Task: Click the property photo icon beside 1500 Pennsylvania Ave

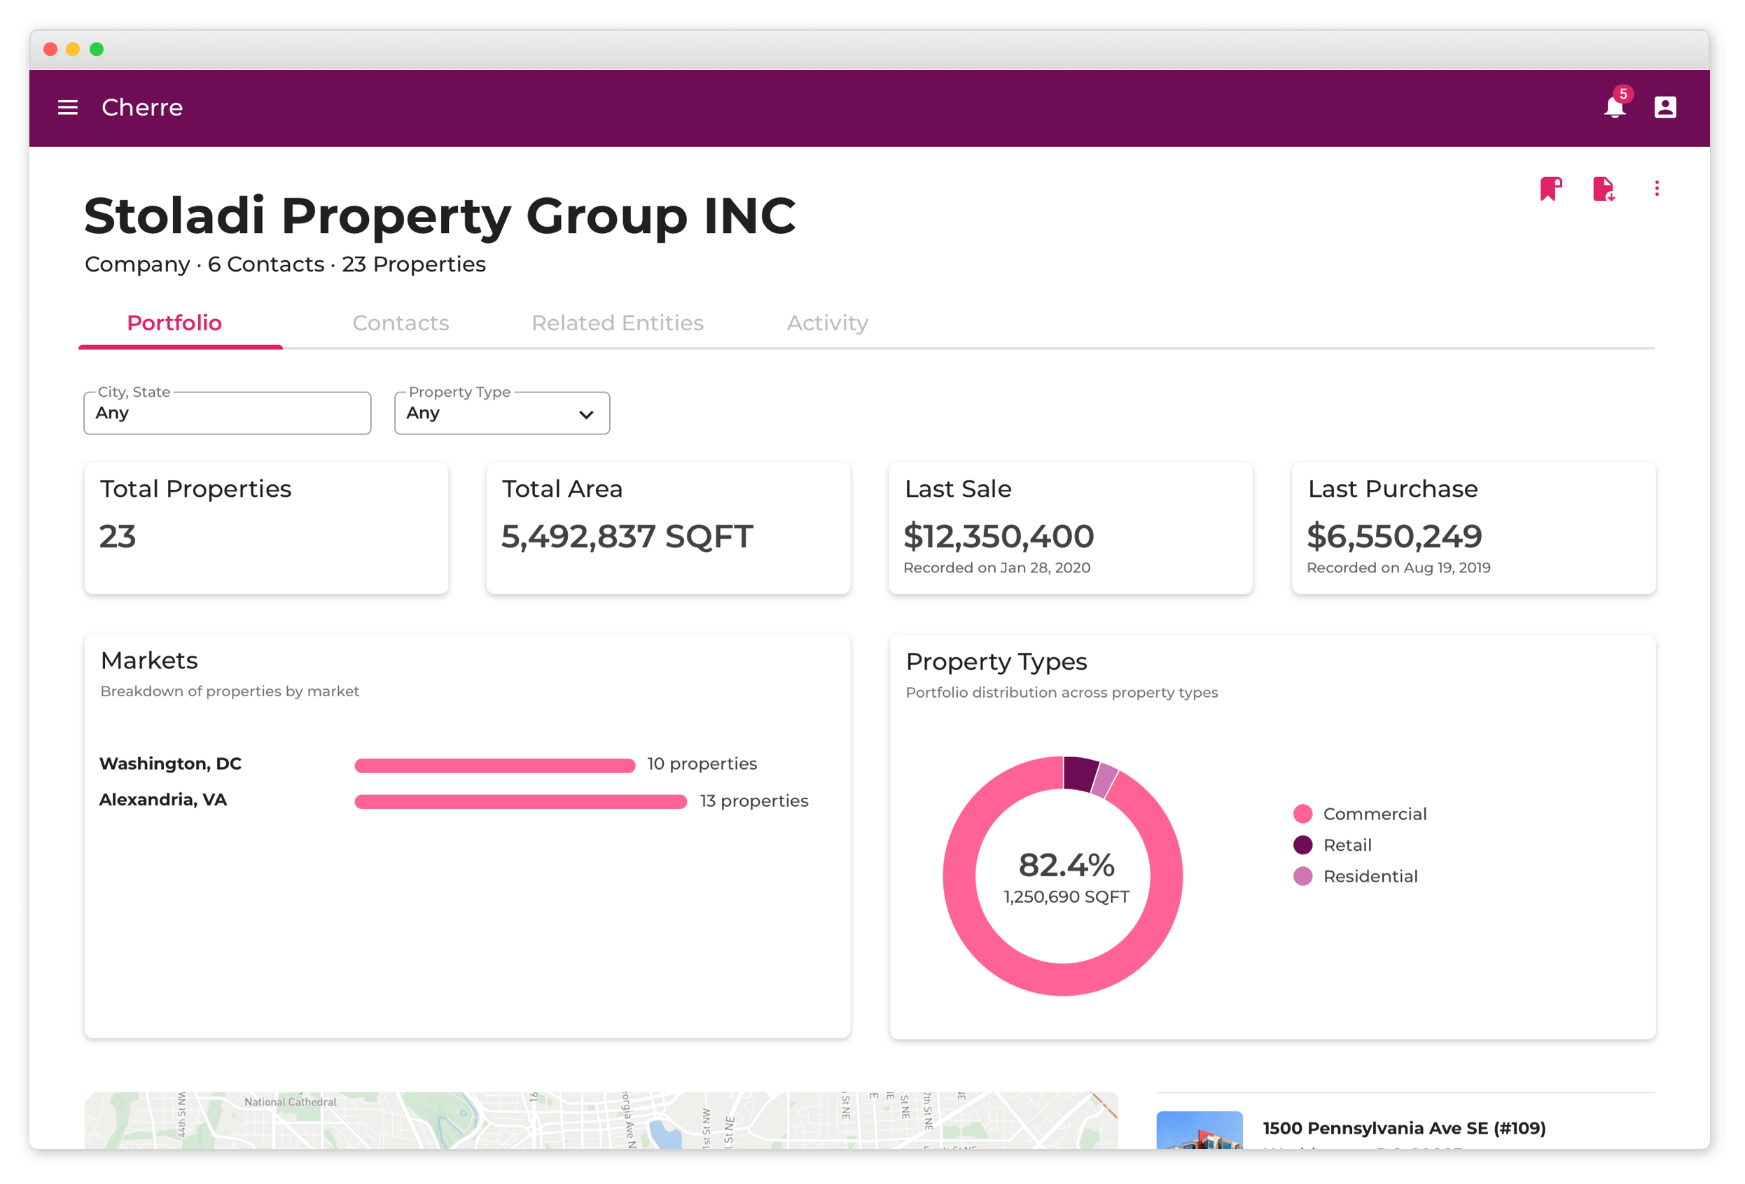Action: 1200,1134
